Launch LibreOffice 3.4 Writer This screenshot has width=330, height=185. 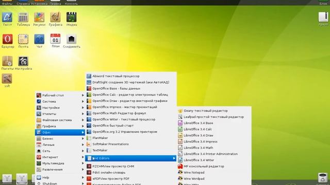coord(214,160)
